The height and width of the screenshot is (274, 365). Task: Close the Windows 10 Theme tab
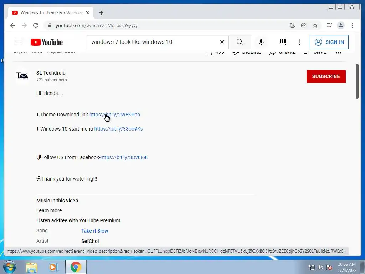(88, 13)
